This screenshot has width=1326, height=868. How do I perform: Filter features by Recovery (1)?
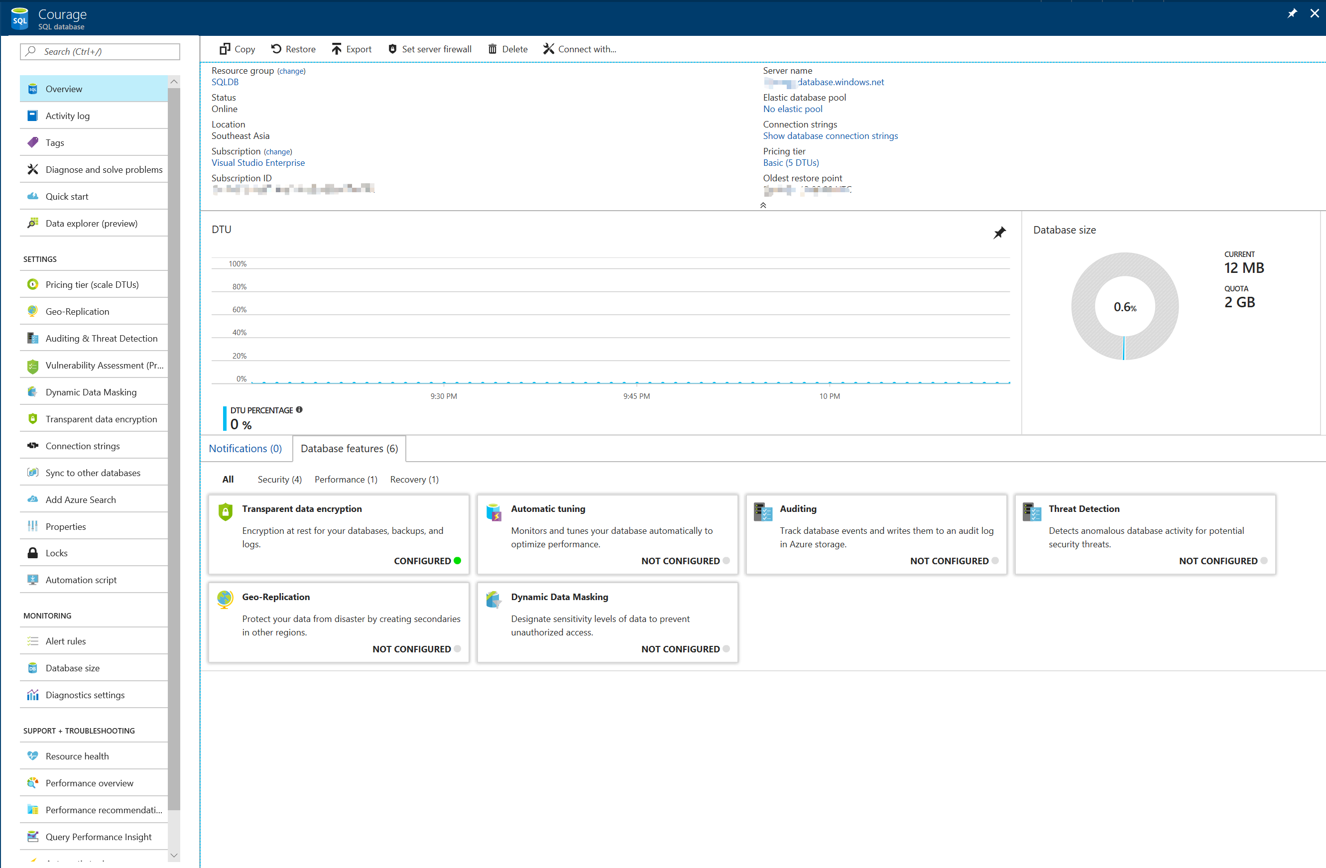(414, 480)
